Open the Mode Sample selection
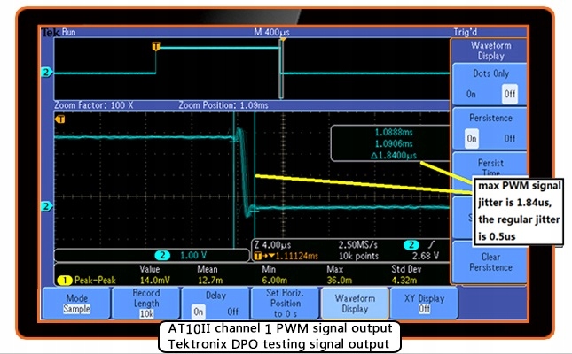Viewport: 572px width, 354px height. 76,303
